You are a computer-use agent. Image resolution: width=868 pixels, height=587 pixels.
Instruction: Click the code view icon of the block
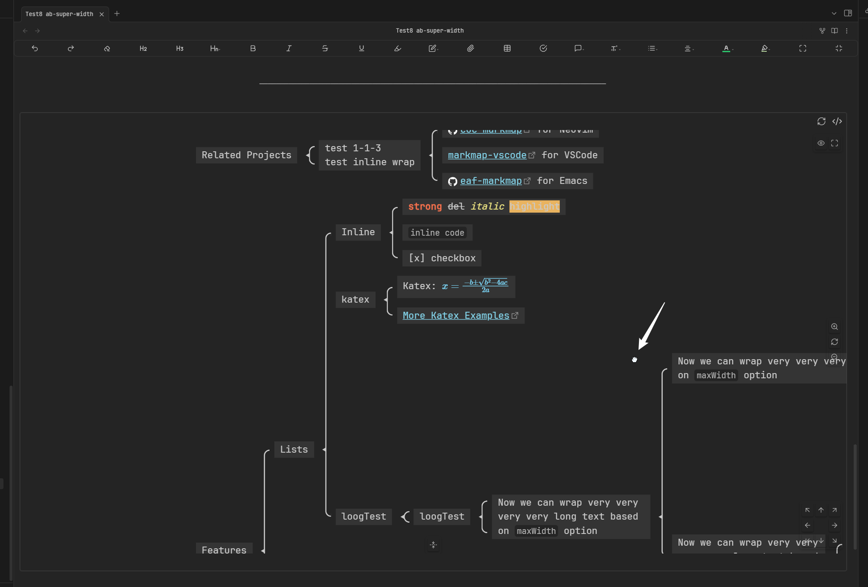click(x=837, y=121)
